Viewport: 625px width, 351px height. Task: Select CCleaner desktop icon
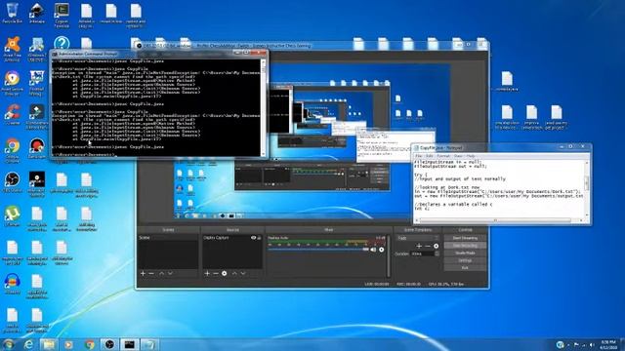(x=12, y=115)
